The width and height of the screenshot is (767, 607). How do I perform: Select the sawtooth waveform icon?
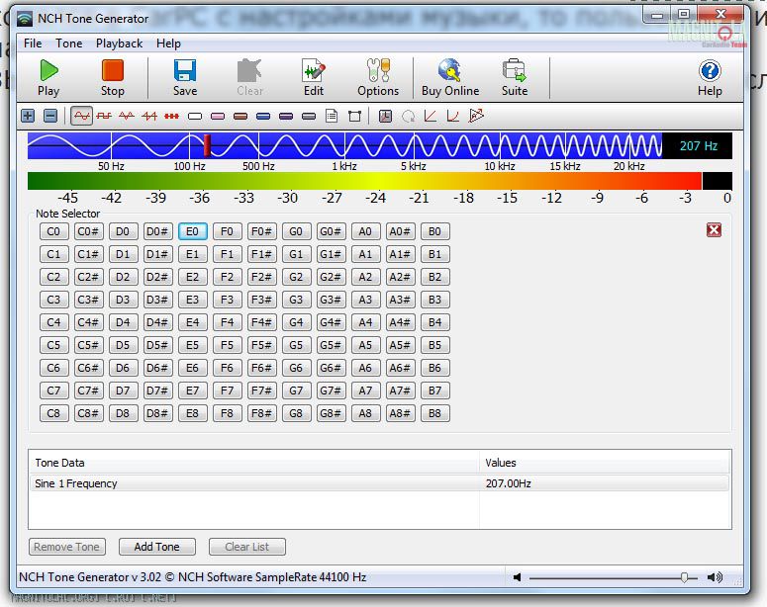point(149,117)
